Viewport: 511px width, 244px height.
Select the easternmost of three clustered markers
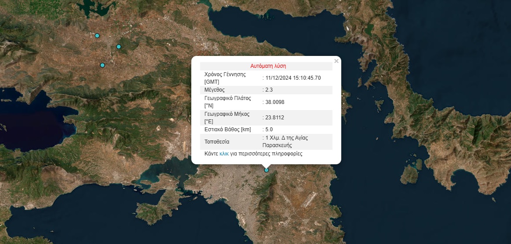point(119,47)
